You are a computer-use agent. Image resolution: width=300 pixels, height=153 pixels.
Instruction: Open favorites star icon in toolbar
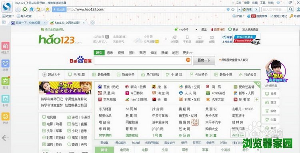[47, 9]
